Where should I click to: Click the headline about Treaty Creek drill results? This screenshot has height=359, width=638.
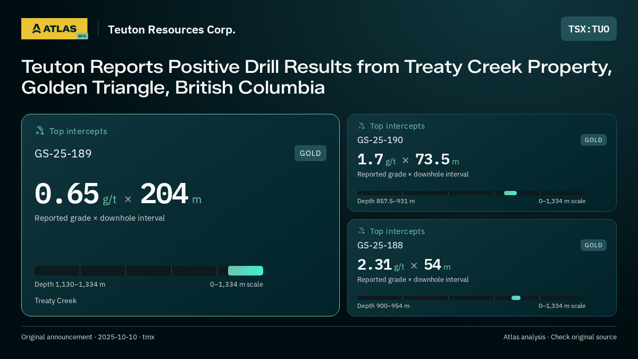[x=317, y=77]
